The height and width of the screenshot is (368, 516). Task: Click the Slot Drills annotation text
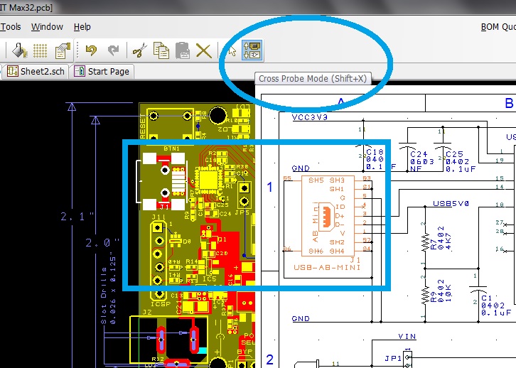point(104,296)
